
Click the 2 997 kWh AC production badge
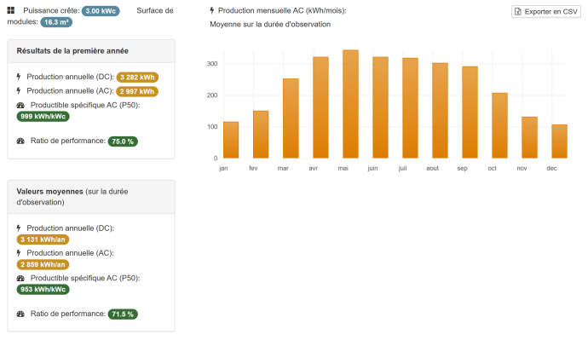(136, 91)
